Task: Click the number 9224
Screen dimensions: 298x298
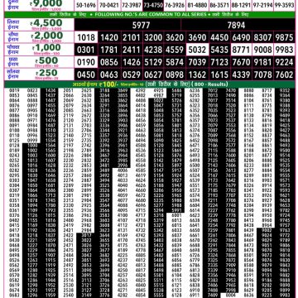Action: click(284, 62)
